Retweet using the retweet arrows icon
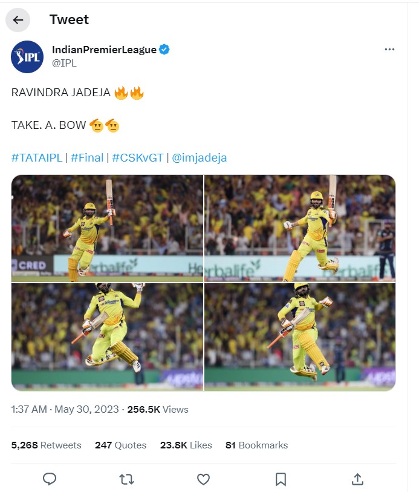Viewport: 419px width, 492px height. tap(126, 479)
